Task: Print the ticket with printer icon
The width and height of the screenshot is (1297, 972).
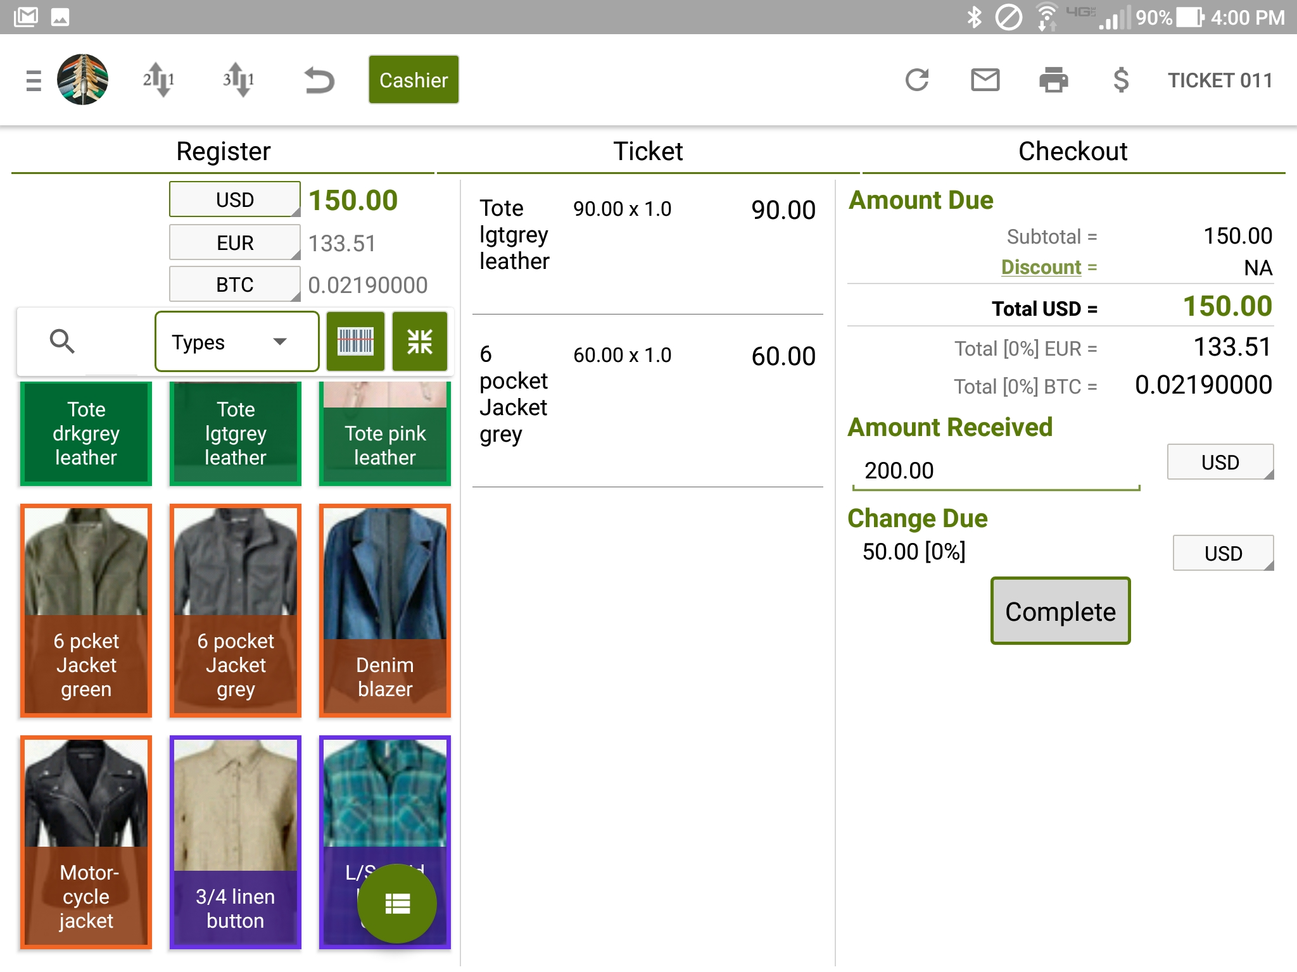Action: click(x=1053, y=80)
